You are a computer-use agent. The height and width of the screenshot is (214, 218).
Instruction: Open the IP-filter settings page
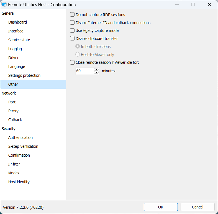click(x=14, y=164)
